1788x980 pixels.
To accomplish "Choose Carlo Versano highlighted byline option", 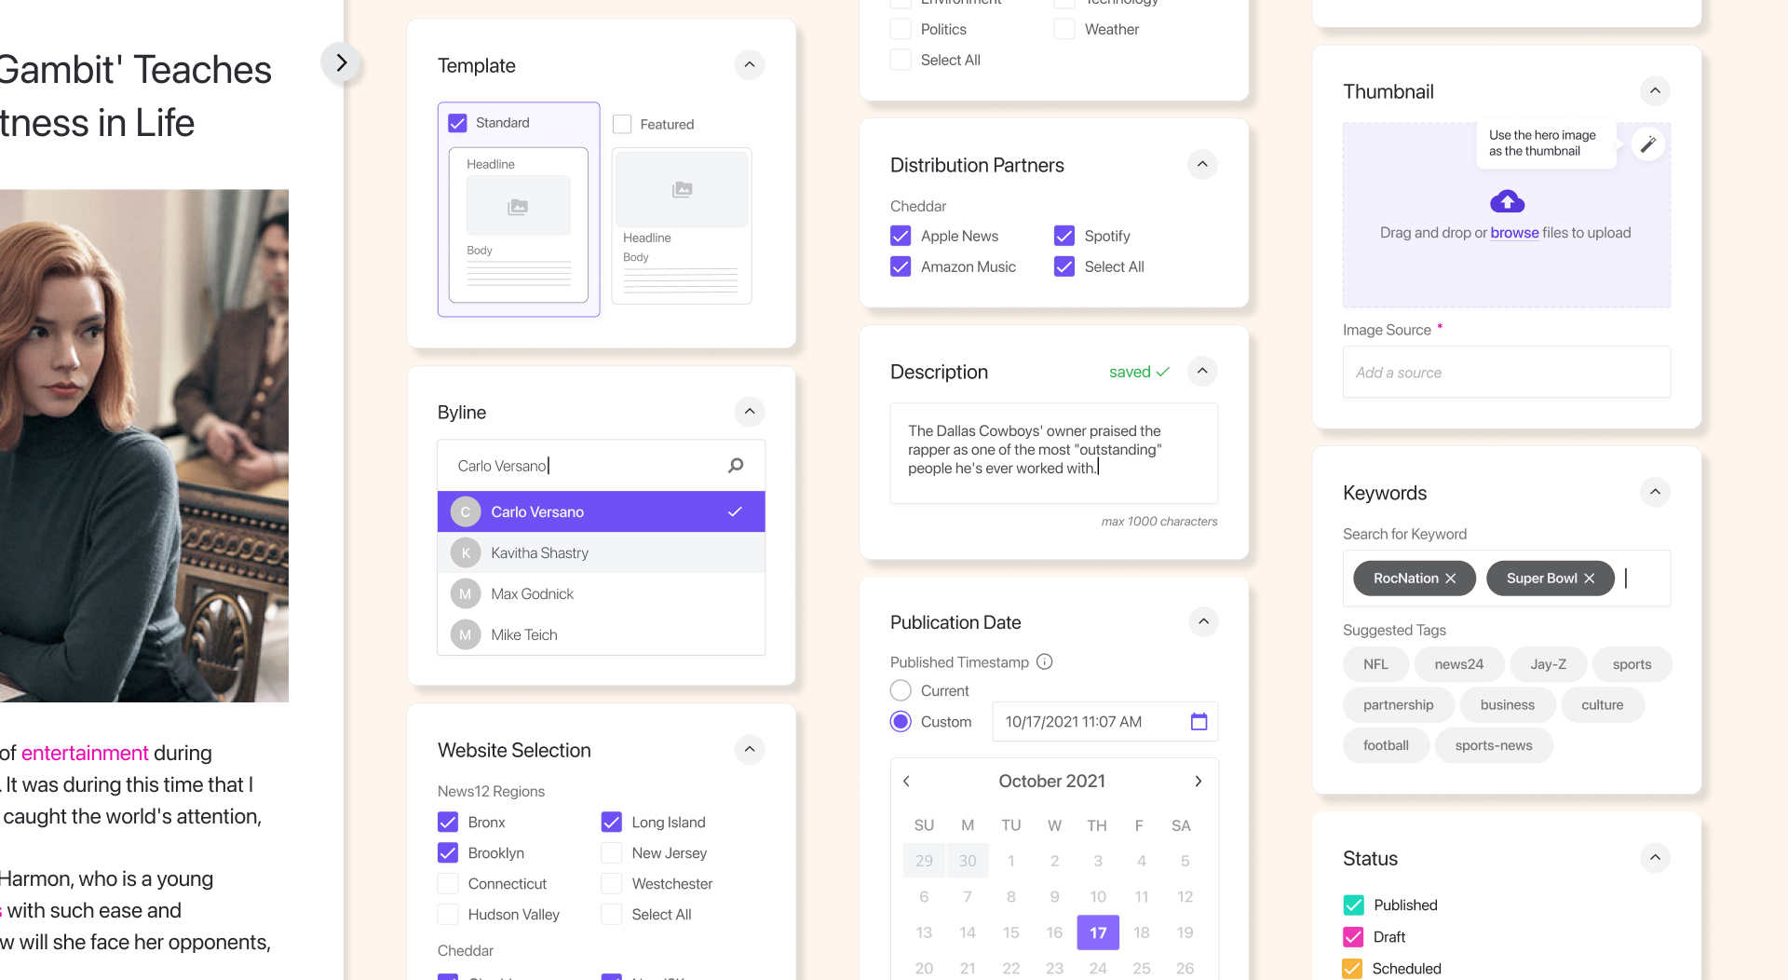I will pos(602,512).
